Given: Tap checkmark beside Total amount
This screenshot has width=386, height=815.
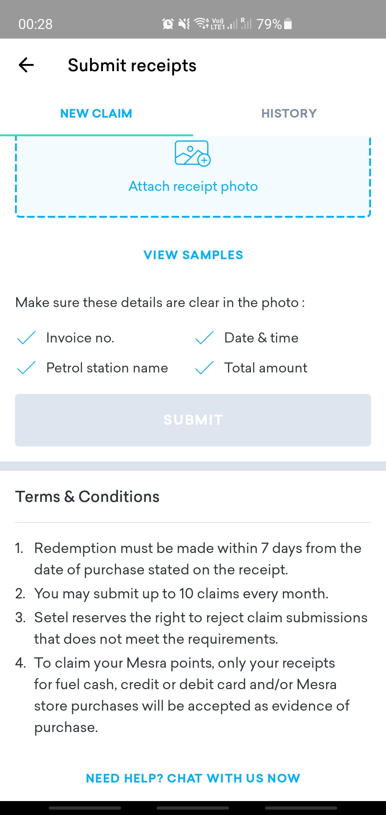Looking at the screenshot, I should pos(204,368).
